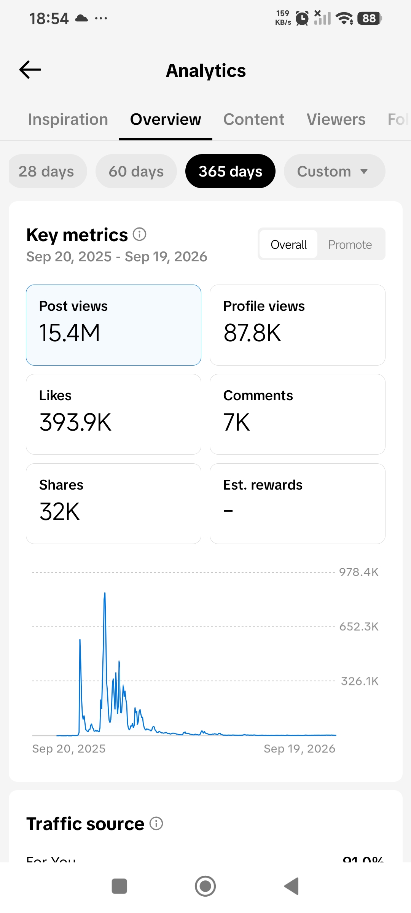Viewport: 411px width, 913px height.
Task: Select the Likes metric card
Action: click(x=113, y=414)
